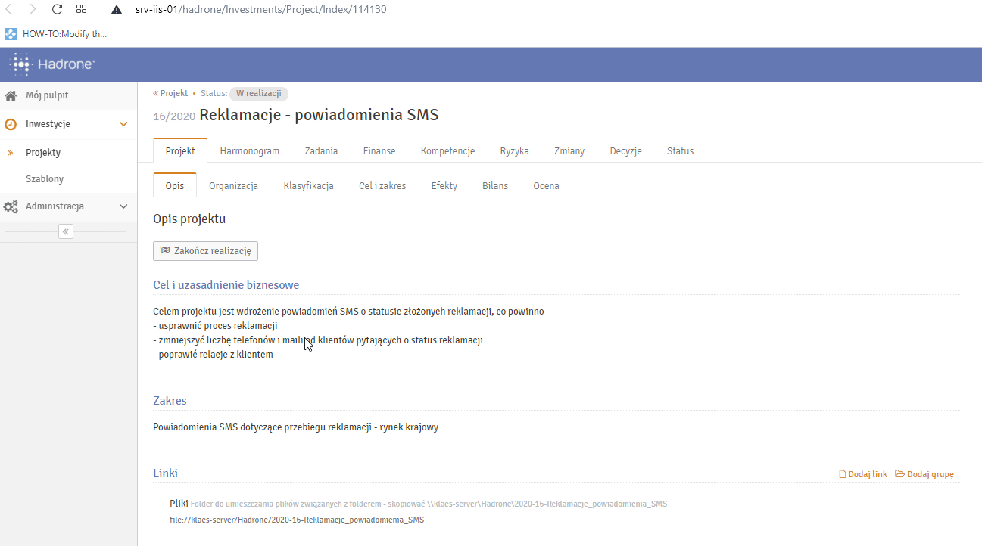Switch to the Harmonogram tab

pyautogui.click(x=249, y=151)
